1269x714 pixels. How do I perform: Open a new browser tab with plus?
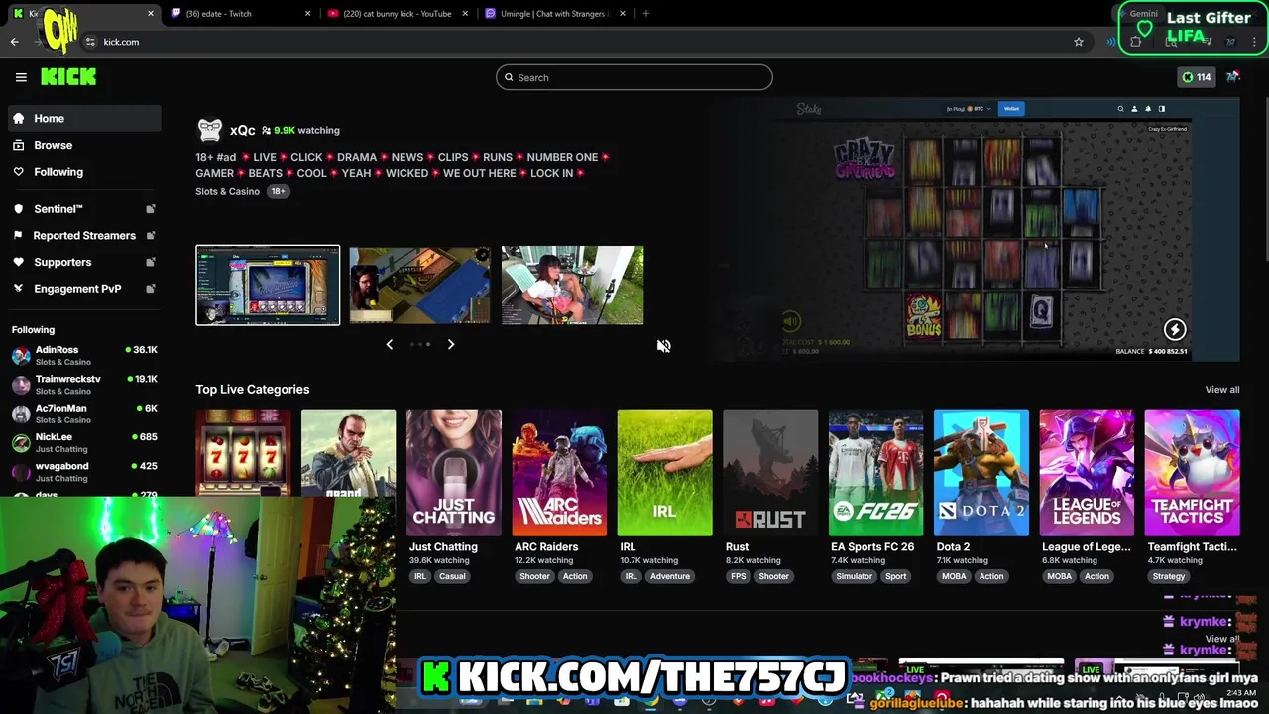645,14
